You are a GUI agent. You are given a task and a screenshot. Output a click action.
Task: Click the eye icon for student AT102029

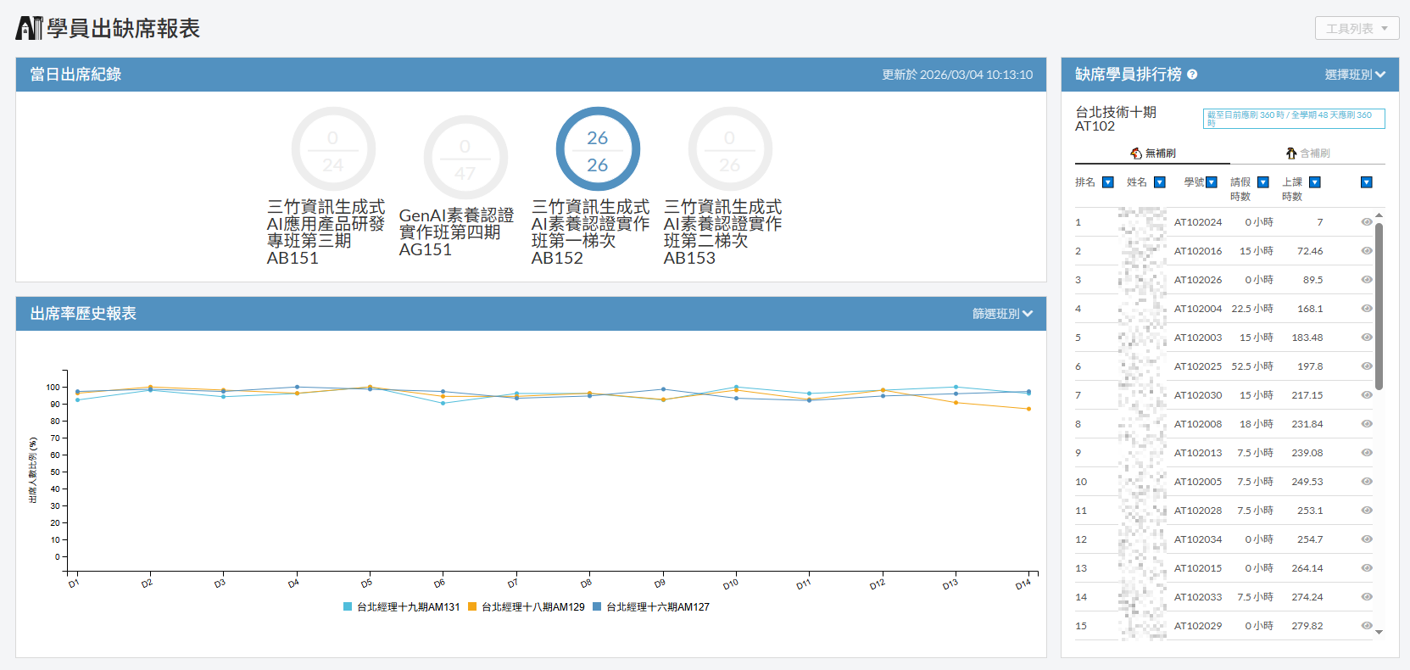point(1366,626)
